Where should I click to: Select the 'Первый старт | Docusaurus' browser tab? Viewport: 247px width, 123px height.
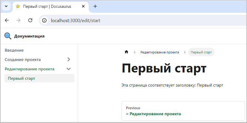[50, 7]
